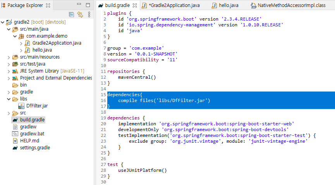Expand Project and External Dependencies

tap(9, 78)
